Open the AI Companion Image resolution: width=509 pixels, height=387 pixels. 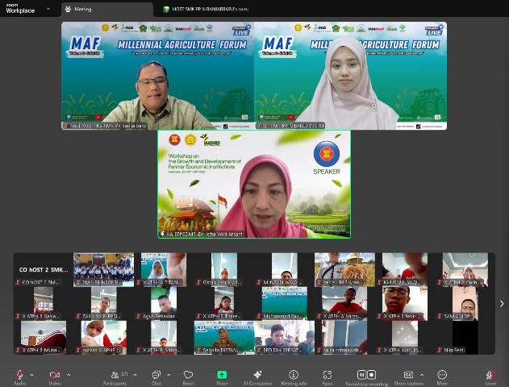click(x=258, y=375)
